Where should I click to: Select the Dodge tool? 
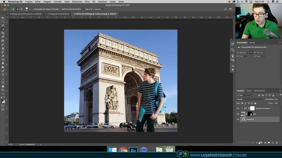3,67
